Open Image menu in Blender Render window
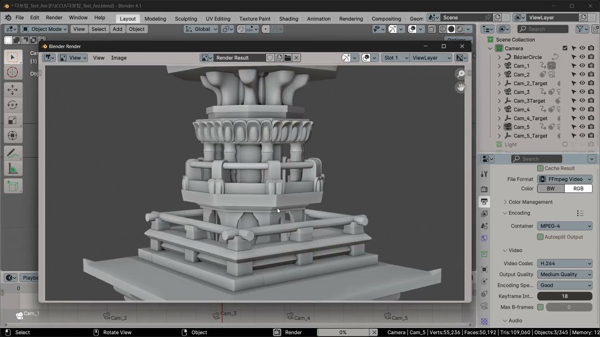The width and height of the screenshot is (600, 337). tap(119, 58)
